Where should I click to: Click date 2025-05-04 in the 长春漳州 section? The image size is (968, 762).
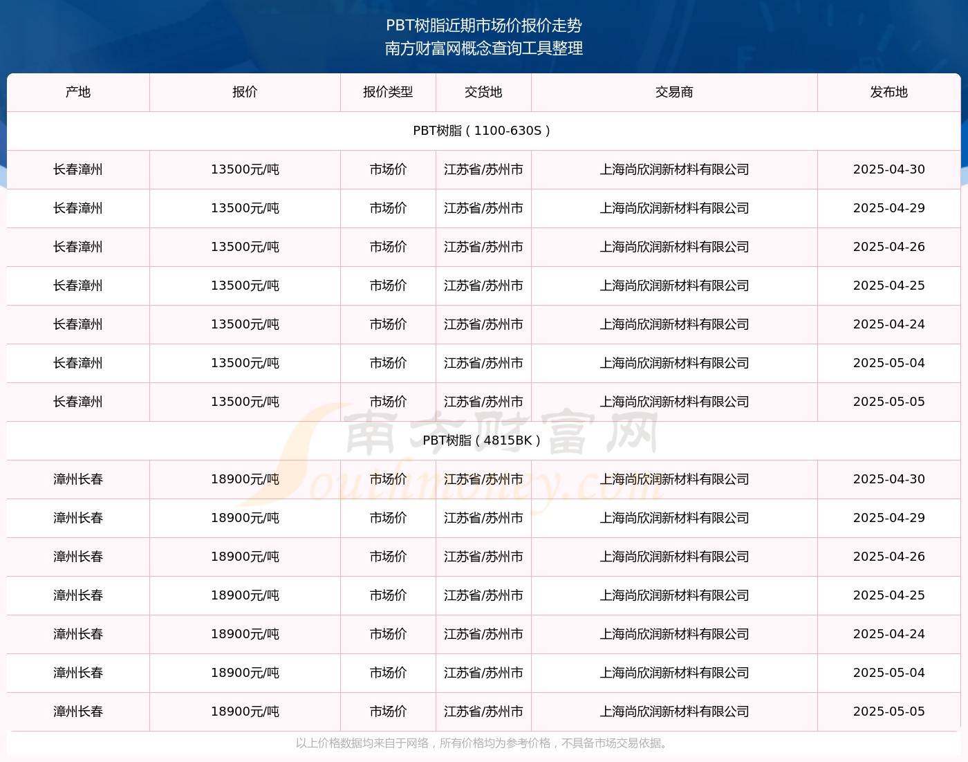tap(888, 363)
